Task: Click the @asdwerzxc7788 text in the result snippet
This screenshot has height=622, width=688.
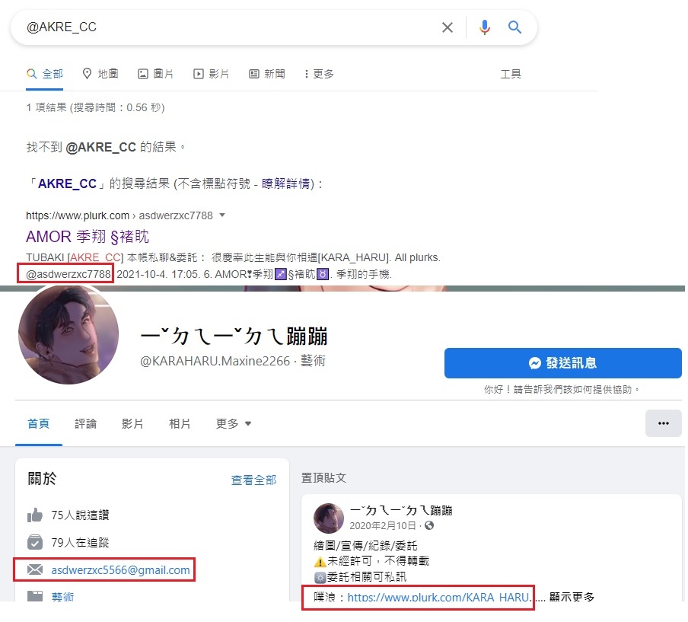Action: pyautogui.click(x=68, y=274)
